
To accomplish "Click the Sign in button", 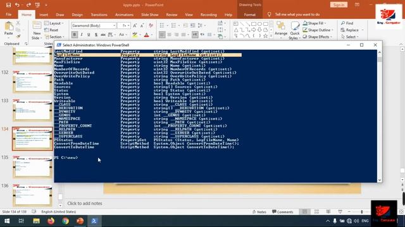I will pos(339,5).
